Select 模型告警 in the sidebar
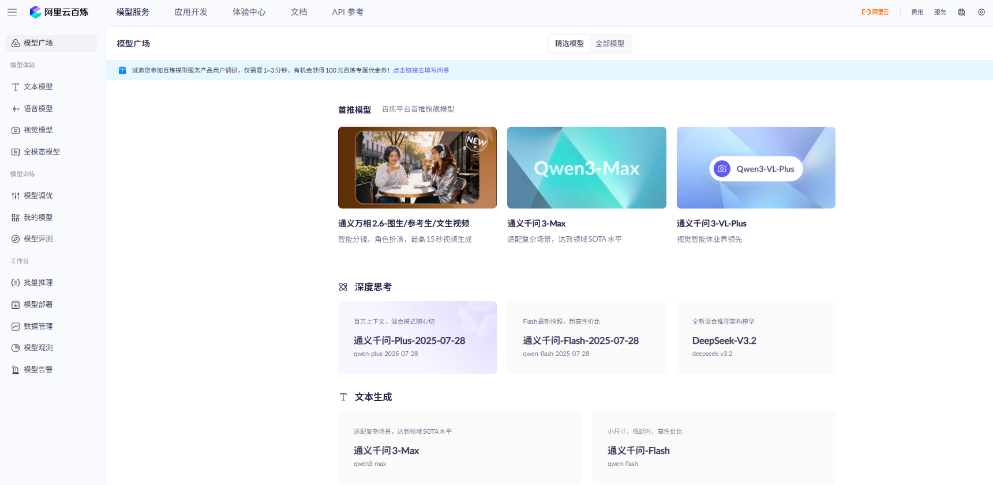Screen dimensions: 993x485 (51, 370)
